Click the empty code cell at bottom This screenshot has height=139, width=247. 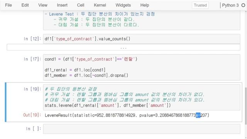pos(142,129)
